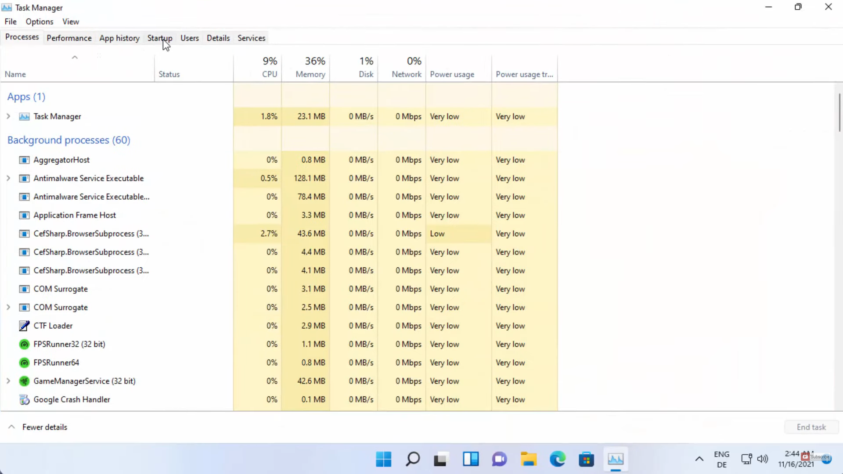The height and width of the screenshot is (474, 843).
Task: Click the GameManagerService icon
Action: pyautogui.click(x=24, y=381)
